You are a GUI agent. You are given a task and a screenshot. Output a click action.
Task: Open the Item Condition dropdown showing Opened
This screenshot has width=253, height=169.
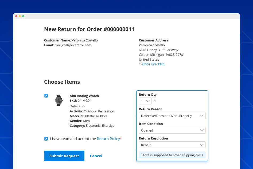tap(172, 130)
